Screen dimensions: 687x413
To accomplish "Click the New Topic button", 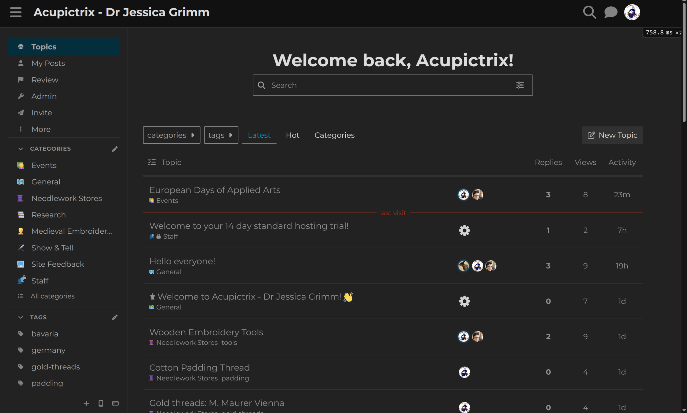I will coord(612,135).
